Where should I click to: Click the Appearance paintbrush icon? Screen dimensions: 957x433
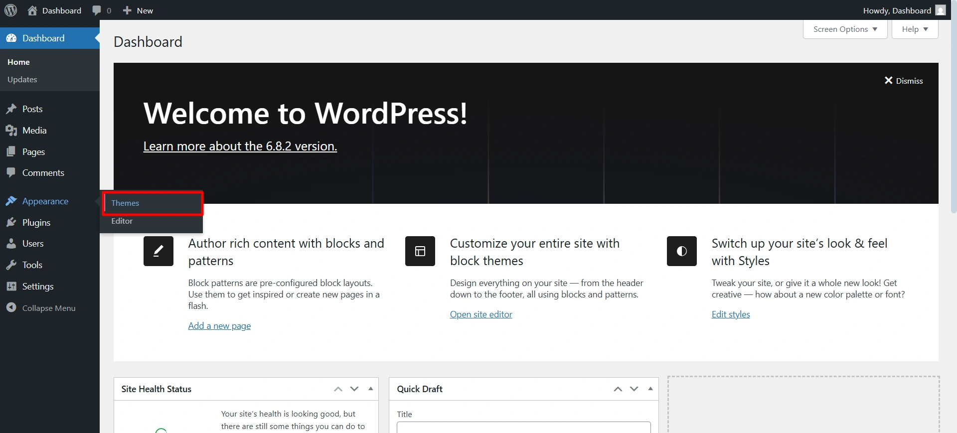[x=11, y=201]
